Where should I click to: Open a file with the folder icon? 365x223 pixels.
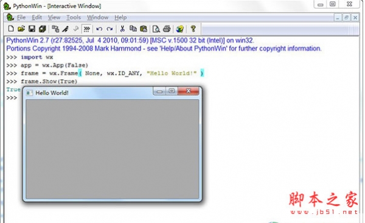21,29
